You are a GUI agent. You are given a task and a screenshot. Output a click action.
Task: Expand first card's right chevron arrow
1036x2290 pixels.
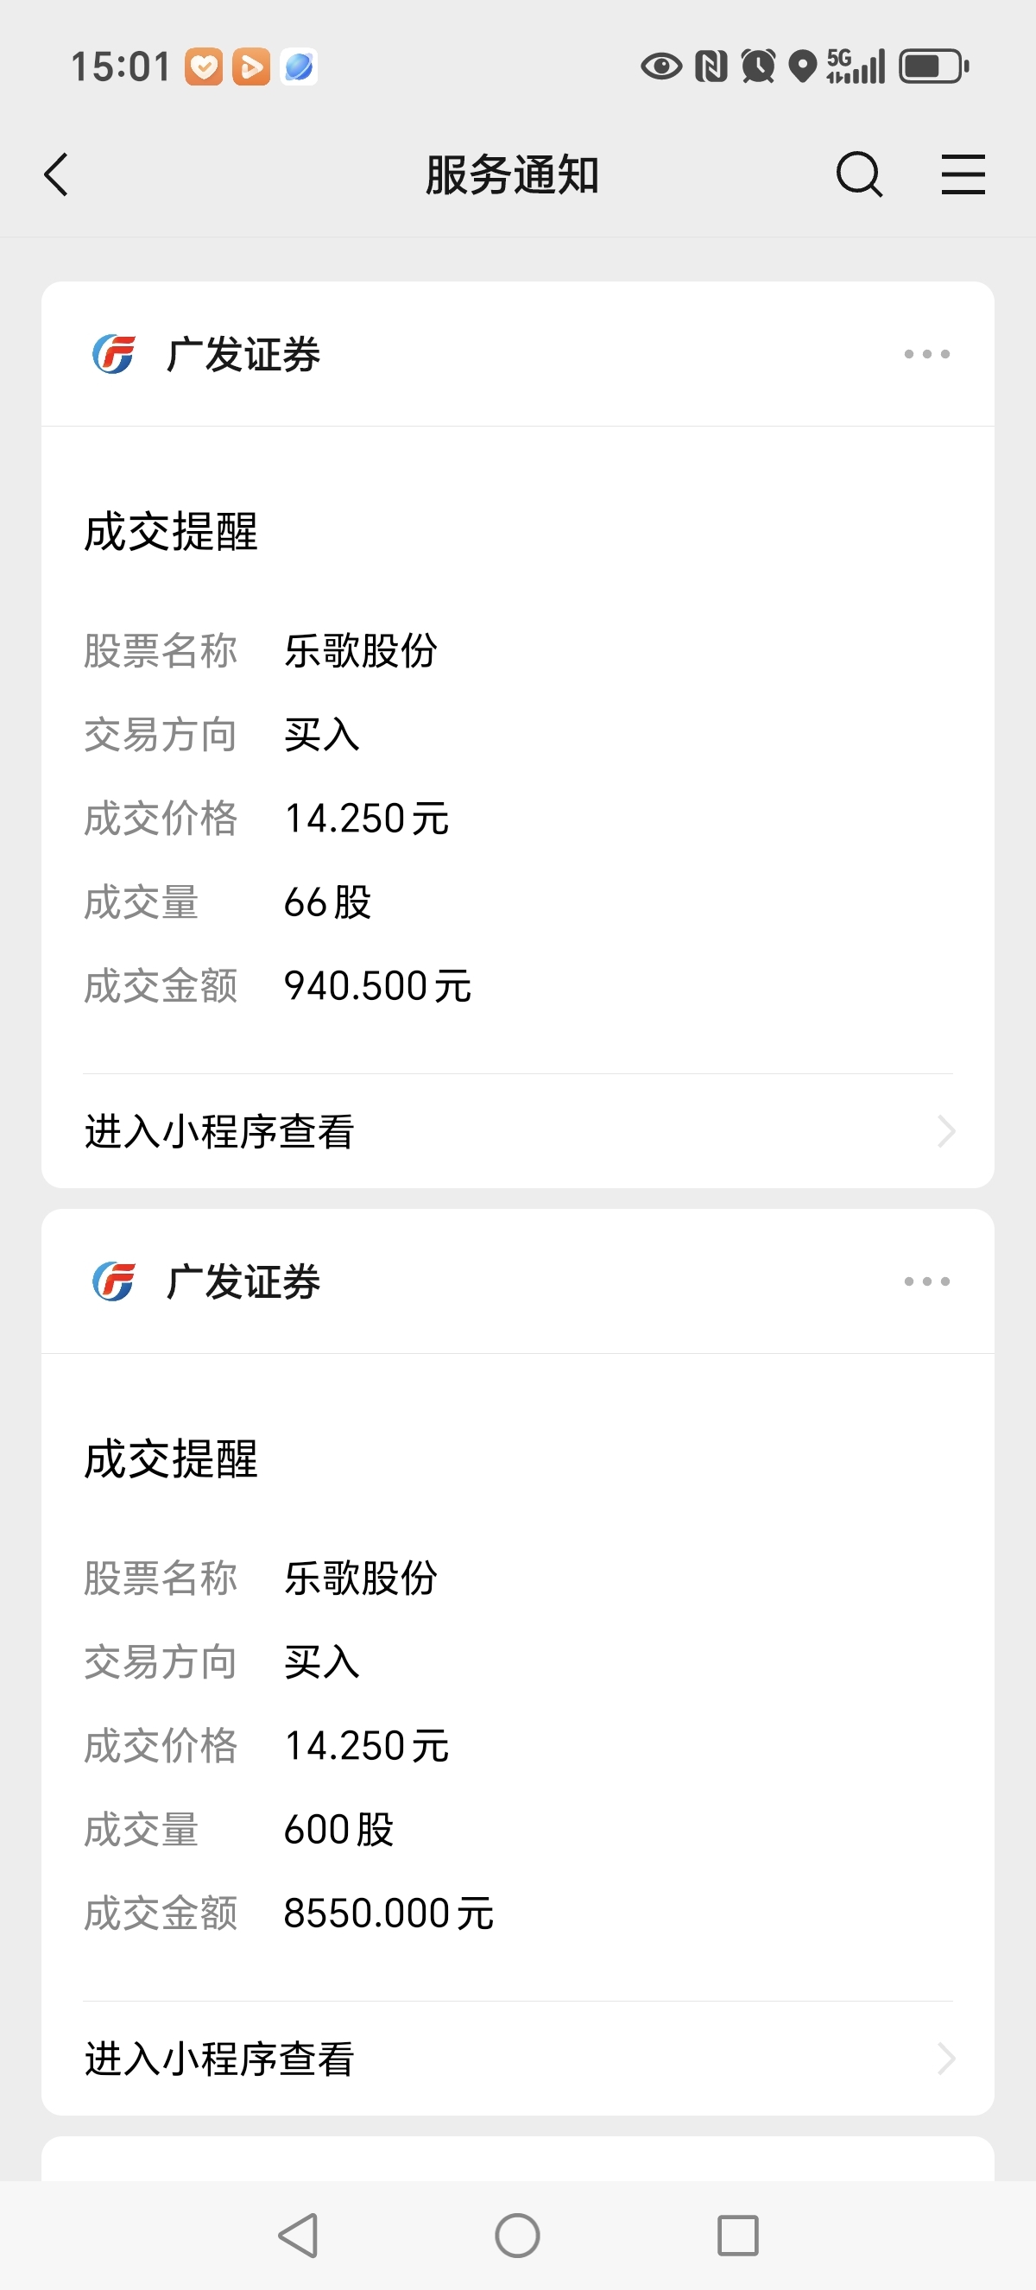(x=946, y=1132)
